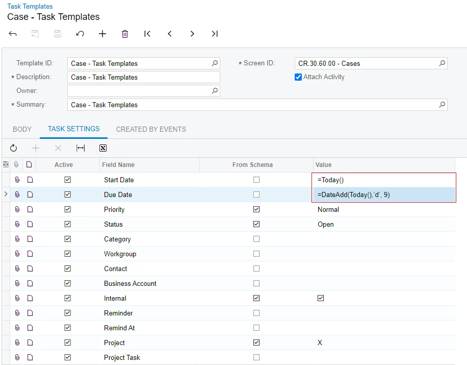Go to first record icon

tap(147, 34)
